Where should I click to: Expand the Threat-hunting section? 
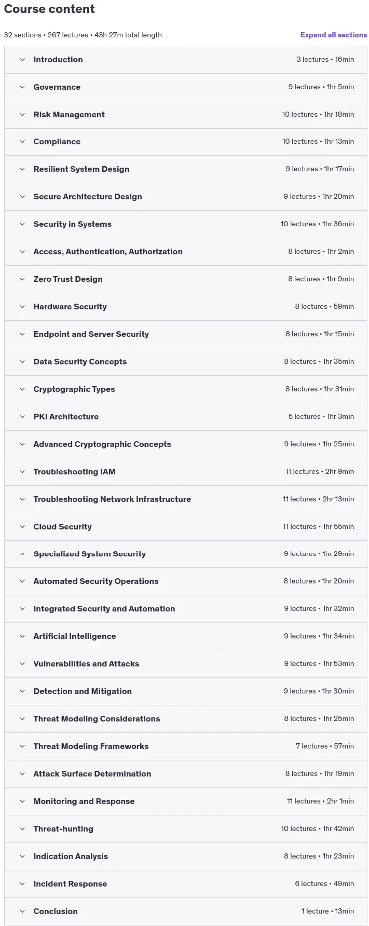(x=186, y=829)
